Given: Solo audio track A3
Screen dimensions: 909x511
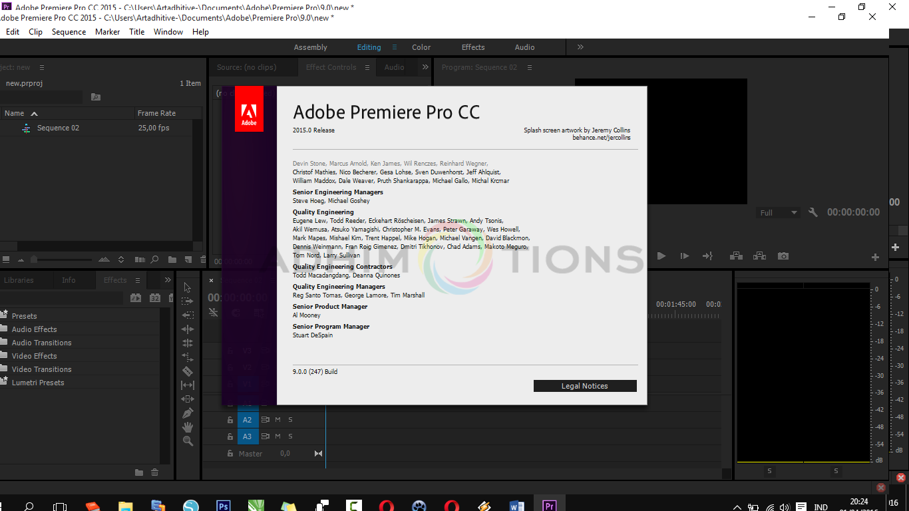Looking at the screenshot, I should 290,436.
